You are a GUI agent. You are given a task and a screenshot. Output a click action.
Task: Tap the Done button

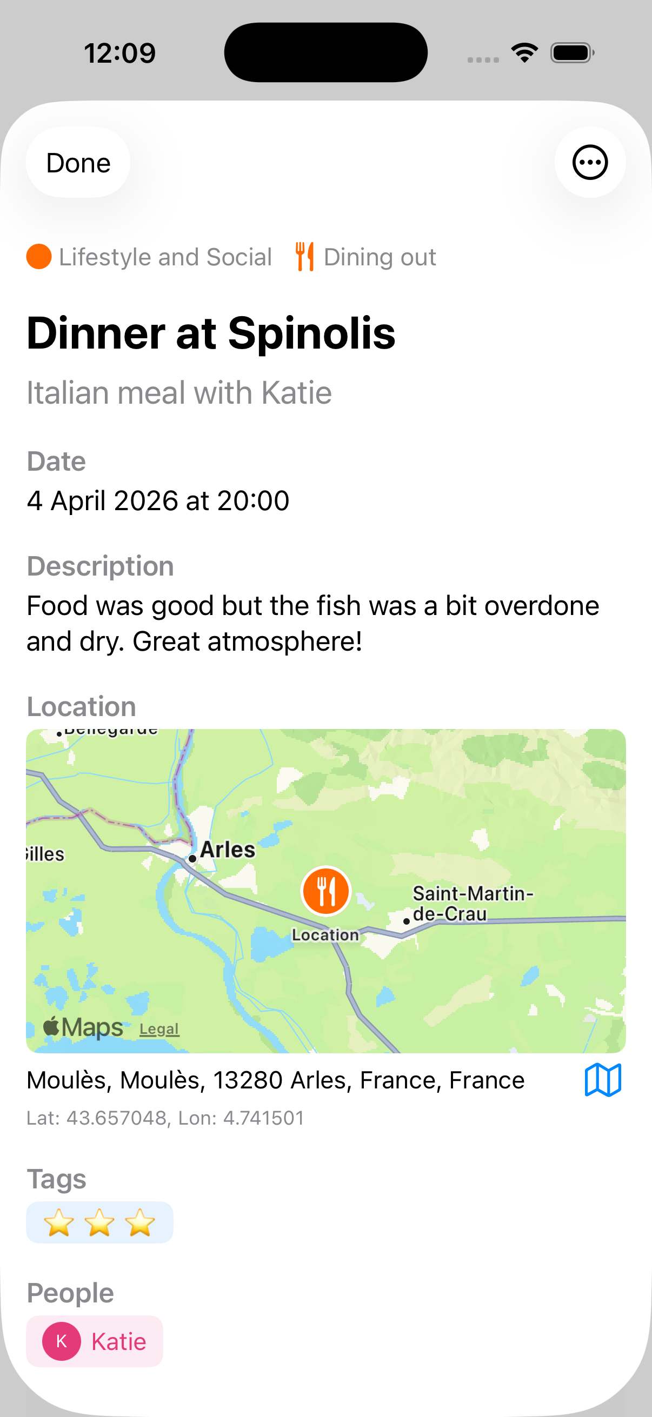[78, 163]
